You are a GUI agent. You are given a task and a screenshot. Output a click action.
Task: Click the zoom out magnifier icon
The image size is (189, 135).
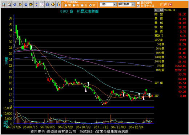[x=9, y=5]
